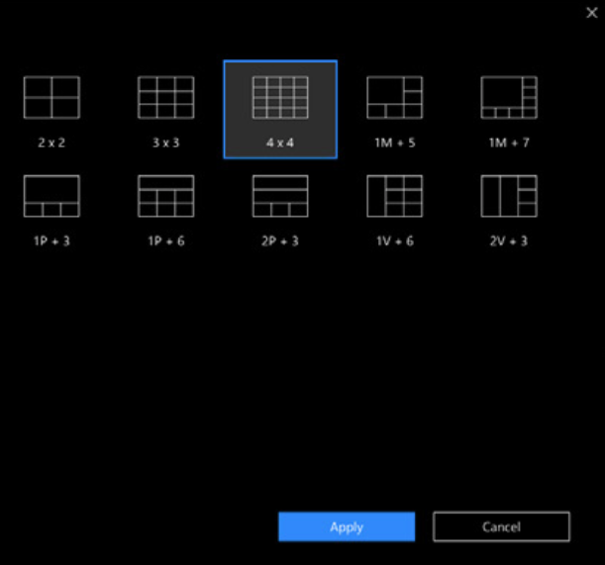Choose the 3 x 3 grid layout icon
The height and width of the screenshot is (565, 605).
(x=165, y=98)
